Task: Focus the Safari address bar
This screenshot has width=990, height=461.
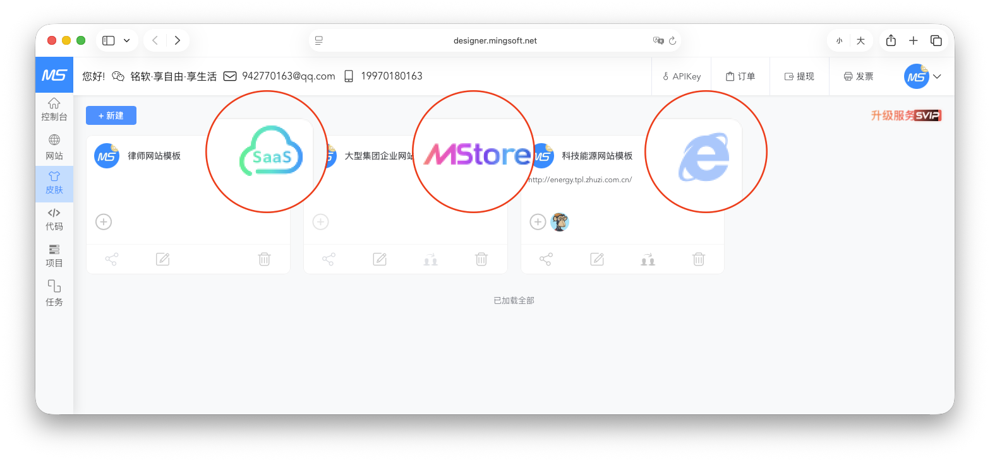Action: [x=495, y=41]
